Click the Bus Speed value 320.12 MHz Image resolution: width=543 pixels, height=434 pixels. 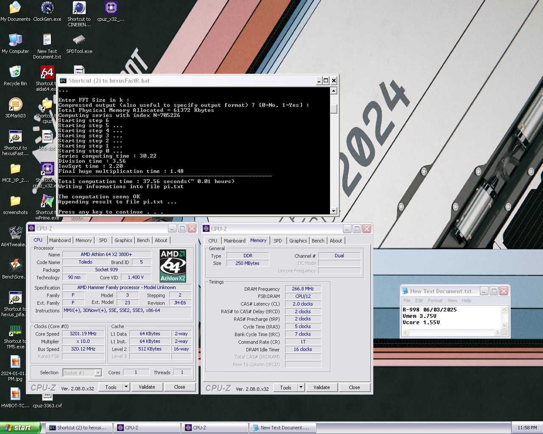point(83,349)
